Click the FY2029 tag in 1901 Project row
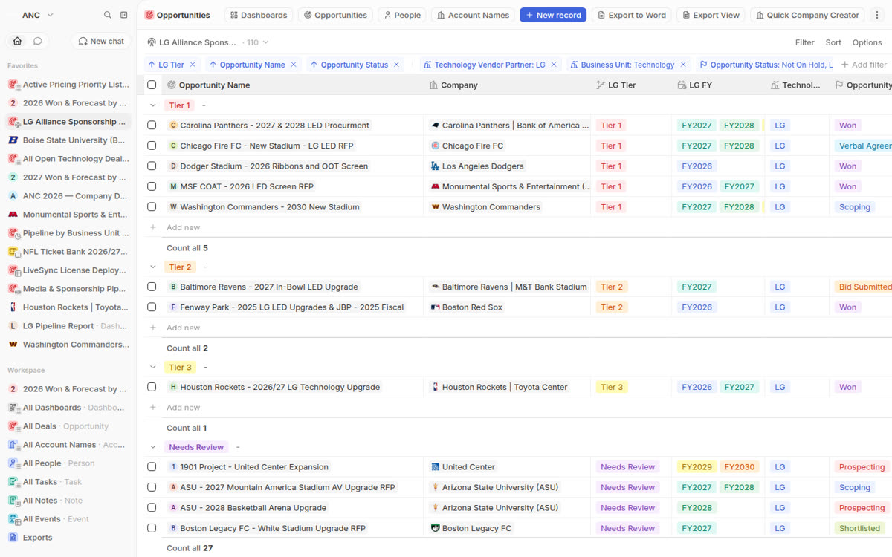The image size is (892, 557). tap(696, 467)
